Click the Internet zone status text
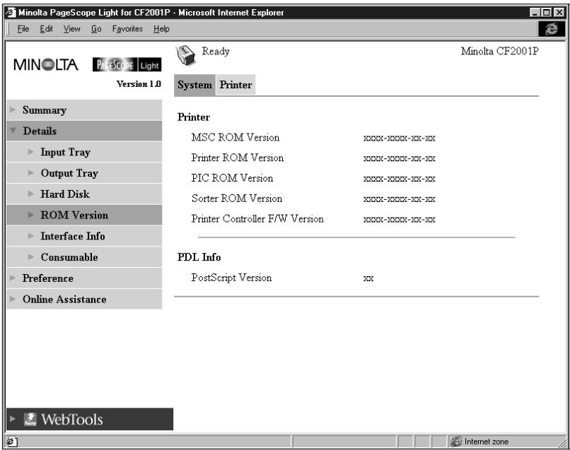The image size is (570, 450). point(487,442)
